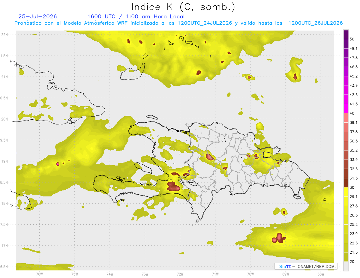Click the colorbar label "29.1"
The width and height of the screenshot is (360, 278).
point(354,197)
